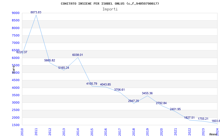
Task: Click x-axis year 2021
Action: pos(175,132)
